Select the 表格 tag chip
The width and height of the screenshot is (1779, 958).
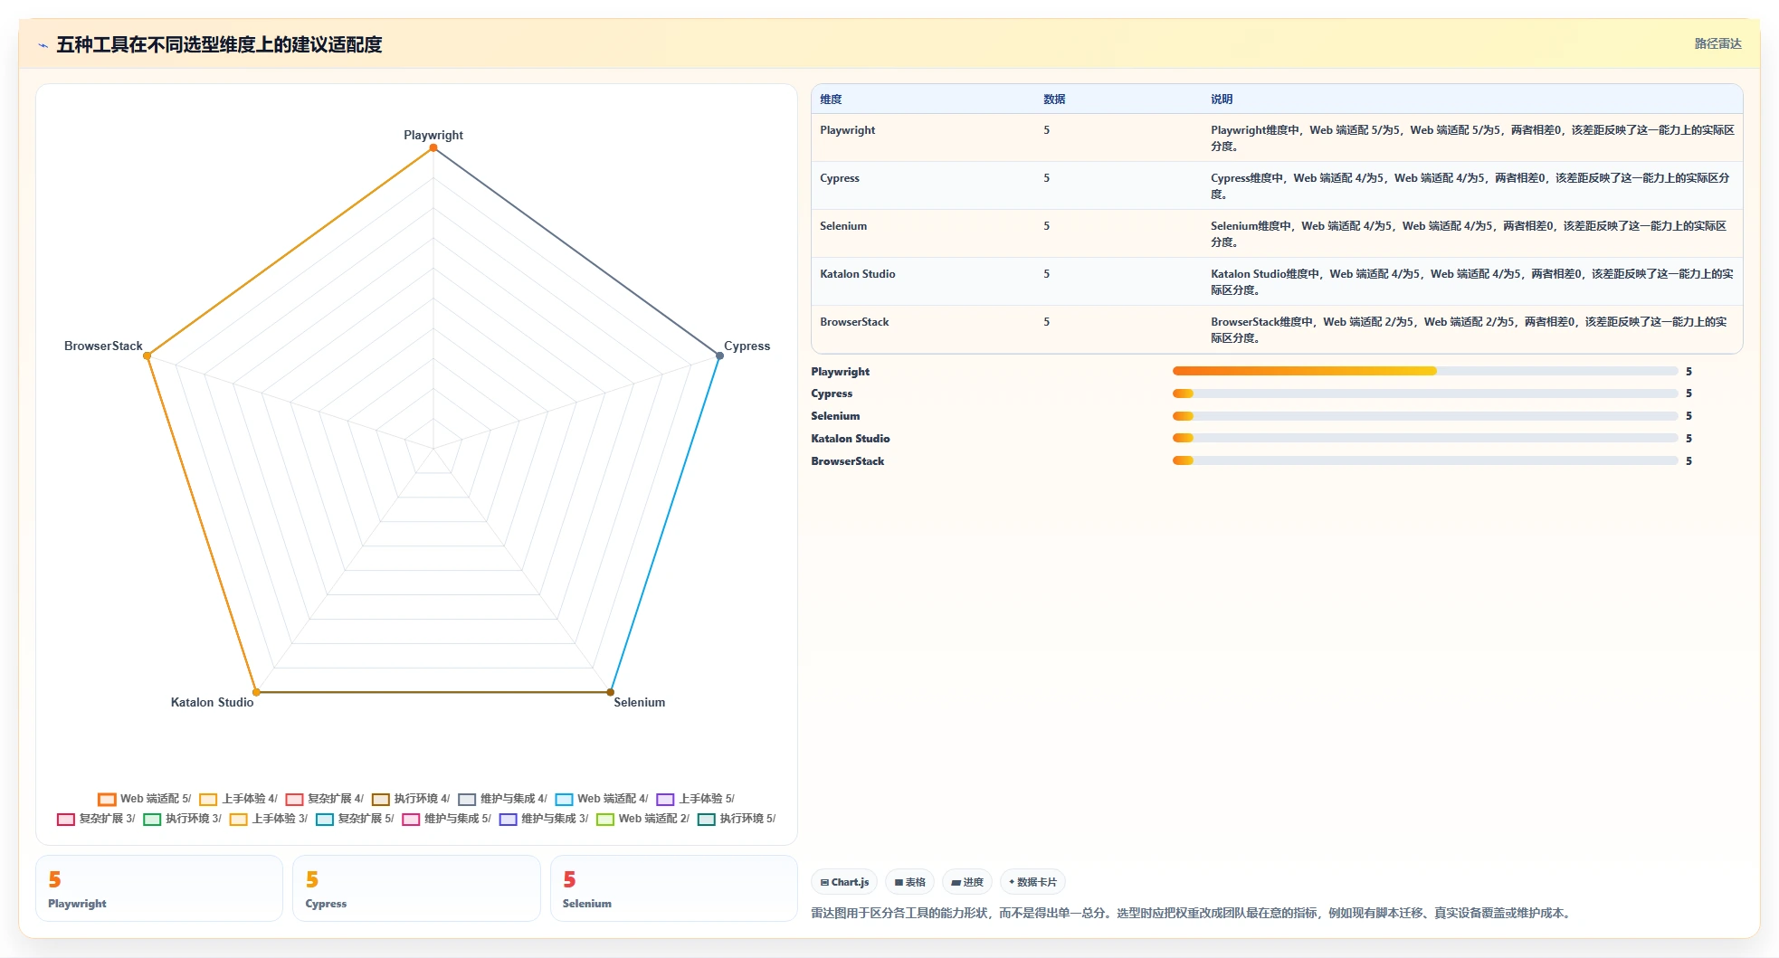[909, 882]
